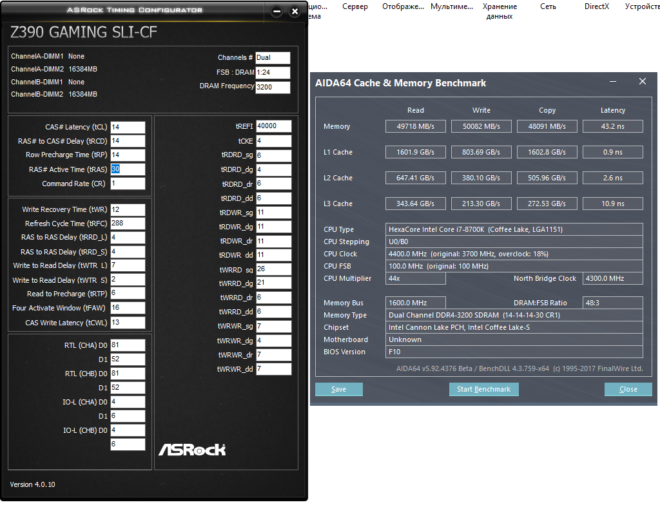Click the Memory Latency value 43.2 ns
The height and width of the screenshot is (505, 660).
(613, 126)
